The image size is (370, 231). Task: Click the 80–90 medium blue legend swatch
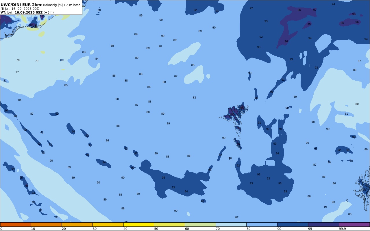(262, 224)
